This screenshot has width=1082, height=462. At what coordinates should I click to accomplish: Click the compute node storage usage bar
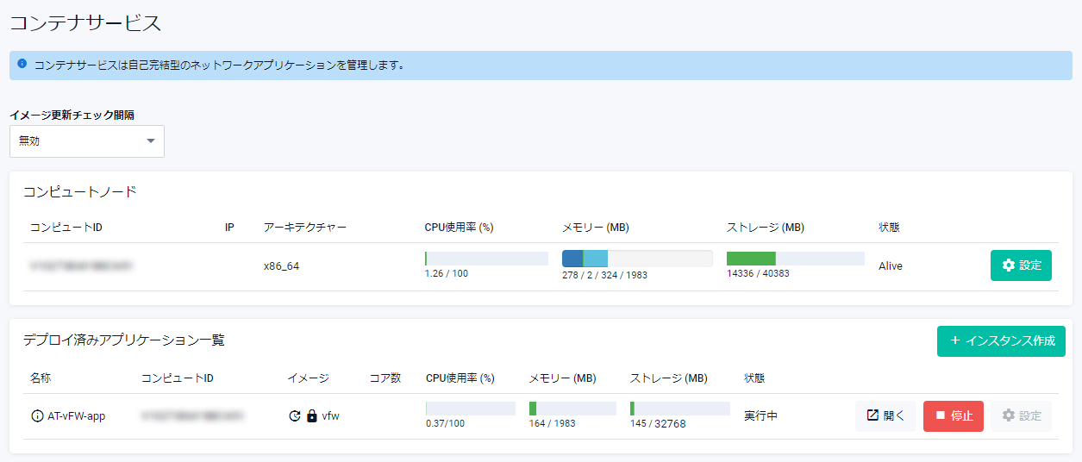795,259
